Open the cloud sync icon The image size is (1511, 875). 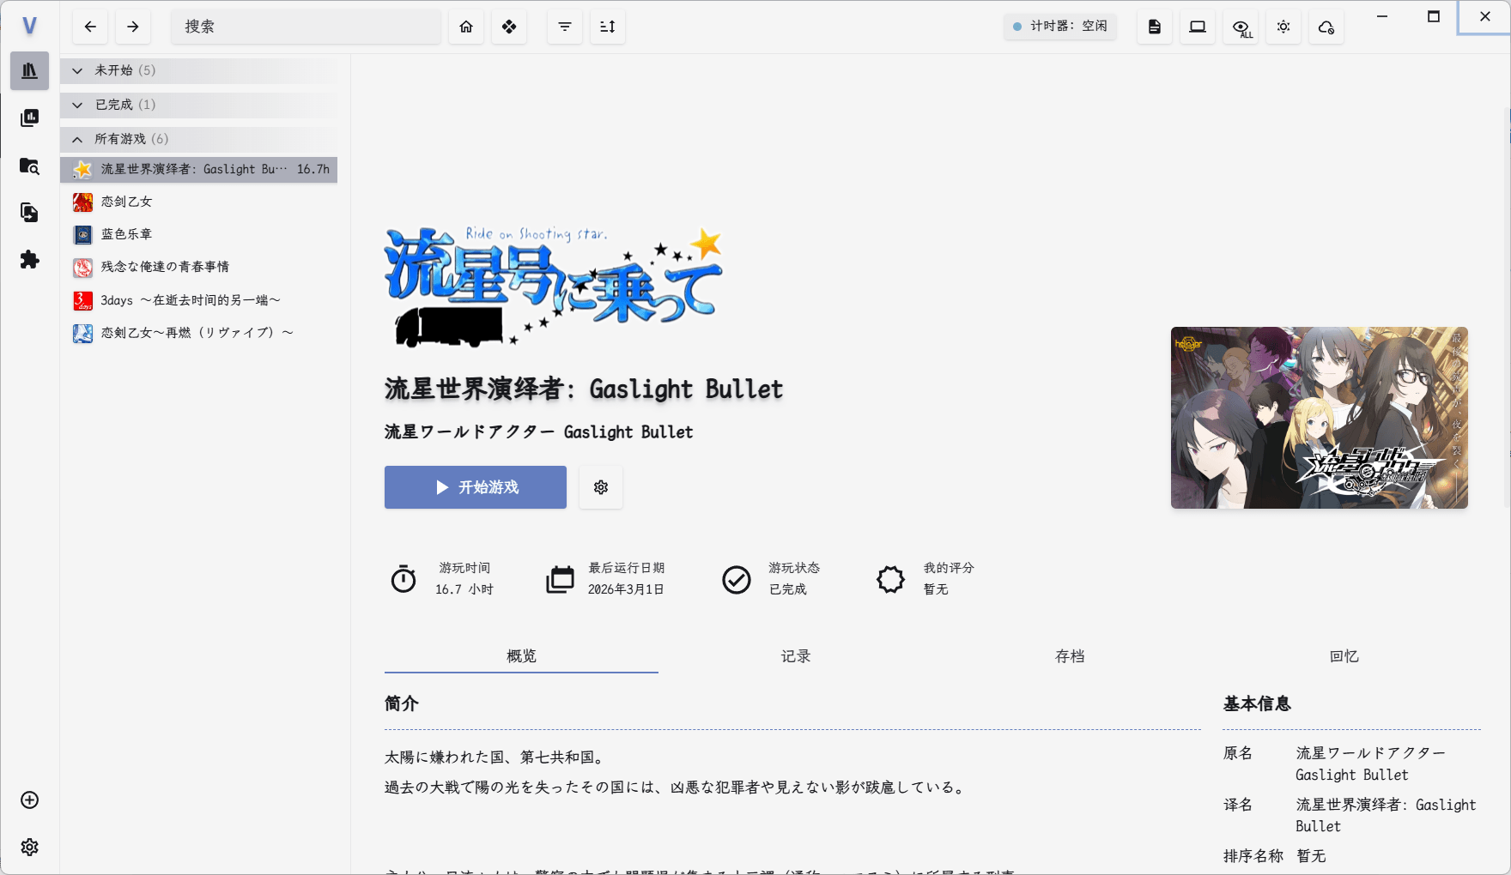pos(1326,27)
